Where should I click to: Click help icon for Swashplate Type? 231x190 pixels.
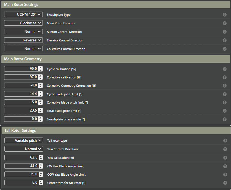(225, 15)
